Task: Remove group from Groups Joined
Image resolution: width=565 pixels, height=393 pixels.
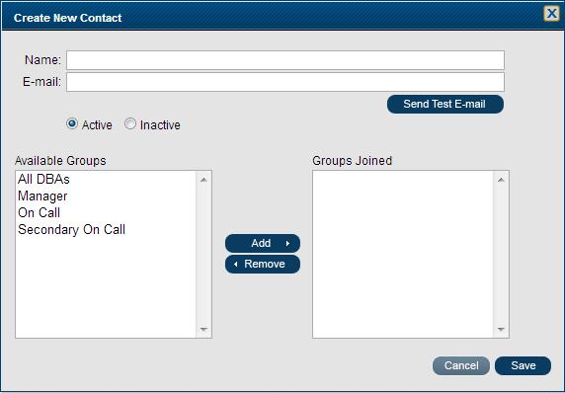Action: pos(263,264)
